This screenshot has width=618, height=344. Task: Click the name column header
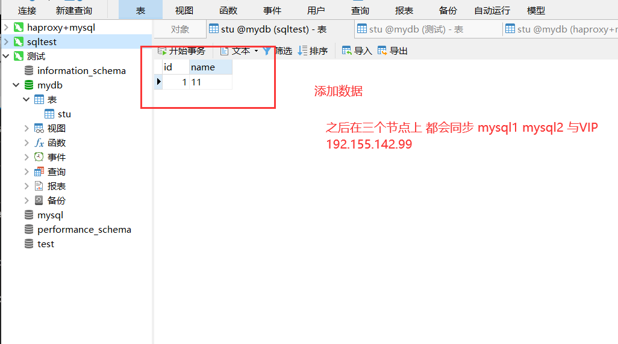pyautogui.click(x=211, y=67)
